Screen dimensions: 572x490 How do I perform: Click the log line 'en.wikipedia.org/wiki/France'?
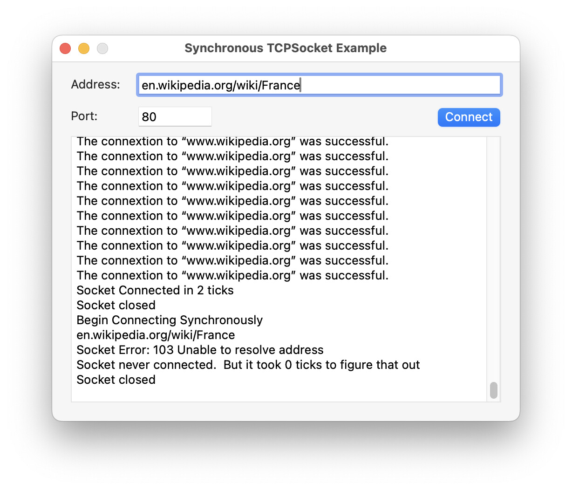click(156, 335)
